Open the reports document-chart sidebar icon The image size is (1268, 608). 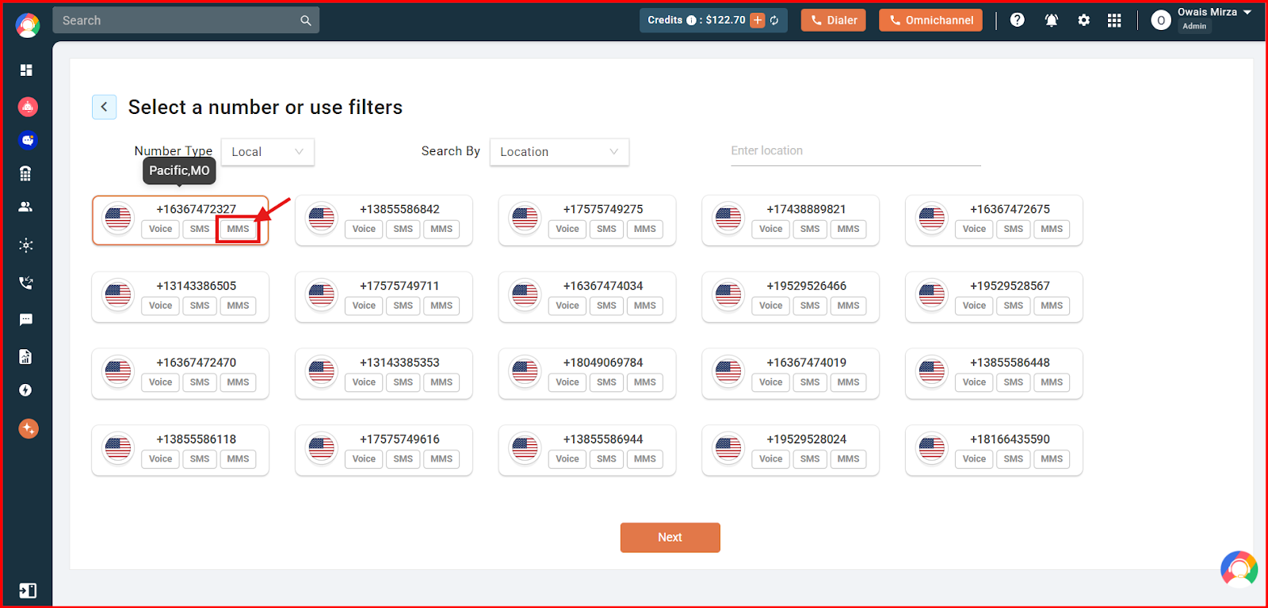point(26,357)
